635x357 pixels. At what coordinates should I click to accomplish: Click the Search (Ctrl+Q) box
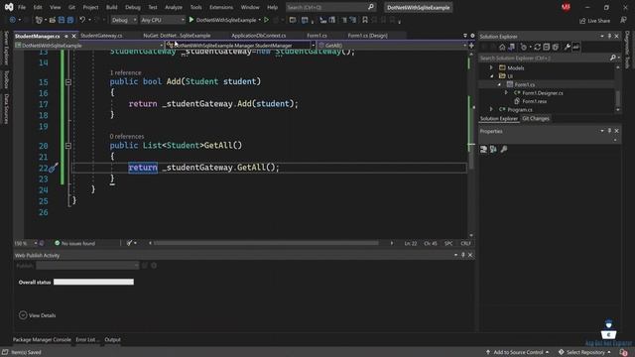tap(330, 7)
